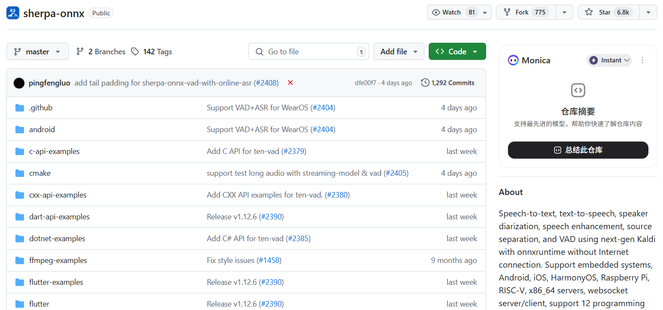Open the flutter-examples folder
The width and height of the screenshot is (663, 310).
pos(56,282)
